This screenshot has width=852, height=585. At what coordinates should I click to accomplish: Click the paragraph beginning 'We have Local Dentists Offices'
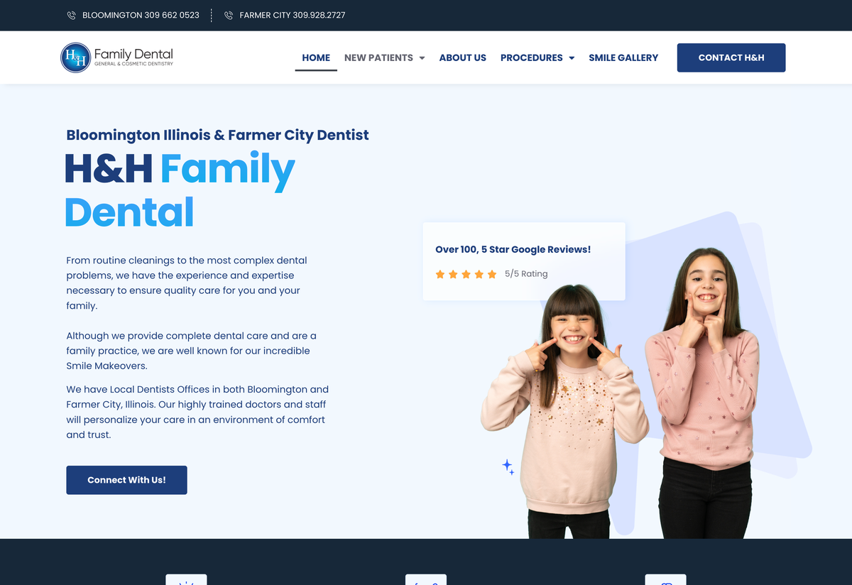click(x=197, y=412)
